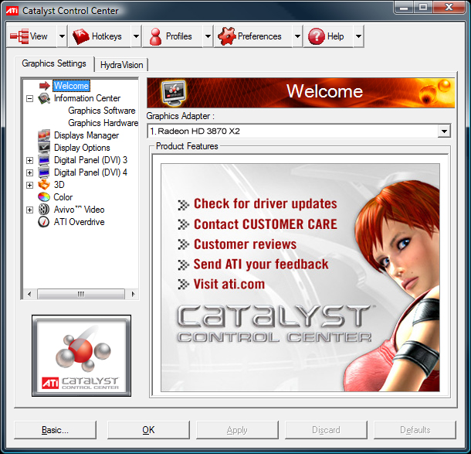Click Contact CUSTOMER CARE link
471x454 pixels.
tap(266, 224)
